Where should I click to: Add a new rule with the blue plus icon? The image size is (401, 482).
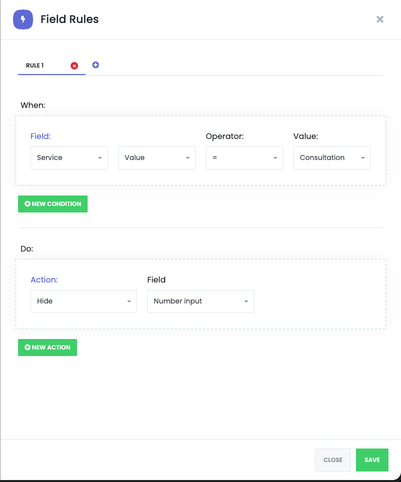click(96, 65)
